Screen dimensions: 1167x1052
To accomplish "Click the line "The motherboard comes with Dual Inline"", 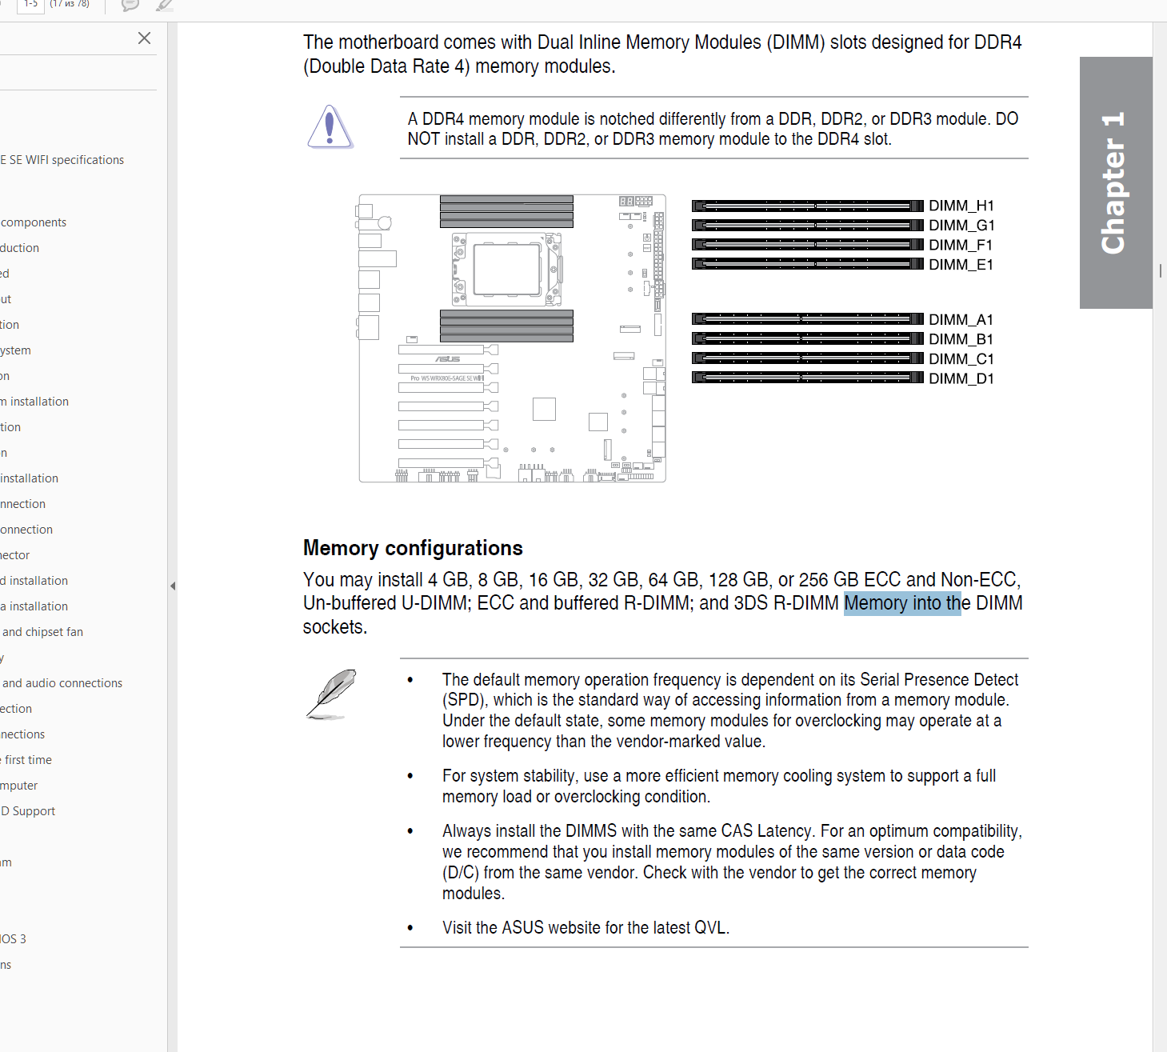I will pos(662,42).
